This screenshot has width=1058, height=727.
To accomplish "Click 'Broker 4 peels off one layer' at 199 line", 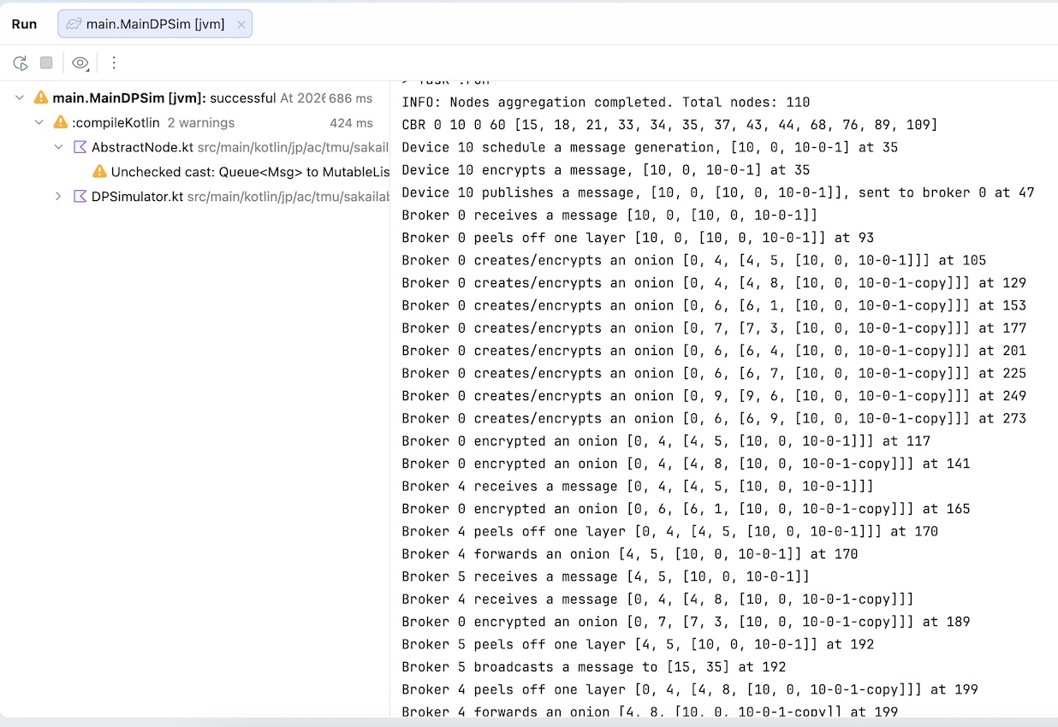I will [x=690, y=689].
